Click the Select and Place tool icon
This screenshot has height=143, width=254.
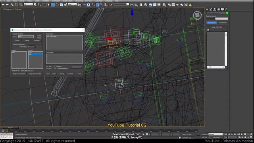(x=65, y=5)
